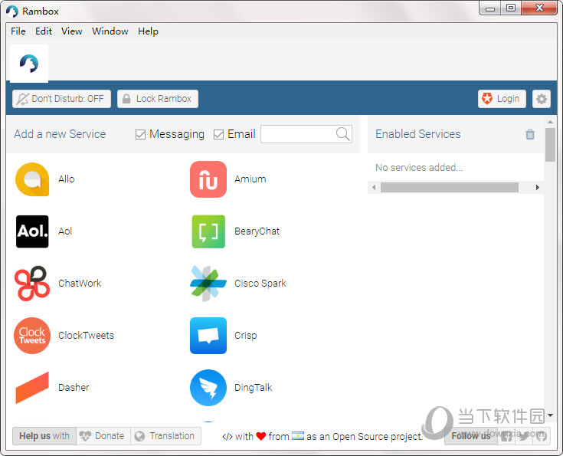Click the Add a new Service heading
This screenshot has height=456, width=563.
pyautogui.click(x=60, y=134)
